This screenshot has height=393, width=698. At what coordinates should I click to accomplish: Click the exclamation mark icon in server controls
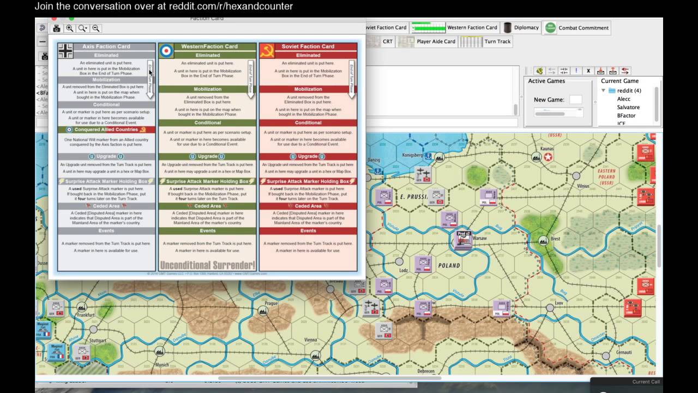click(x=576, y=71)
